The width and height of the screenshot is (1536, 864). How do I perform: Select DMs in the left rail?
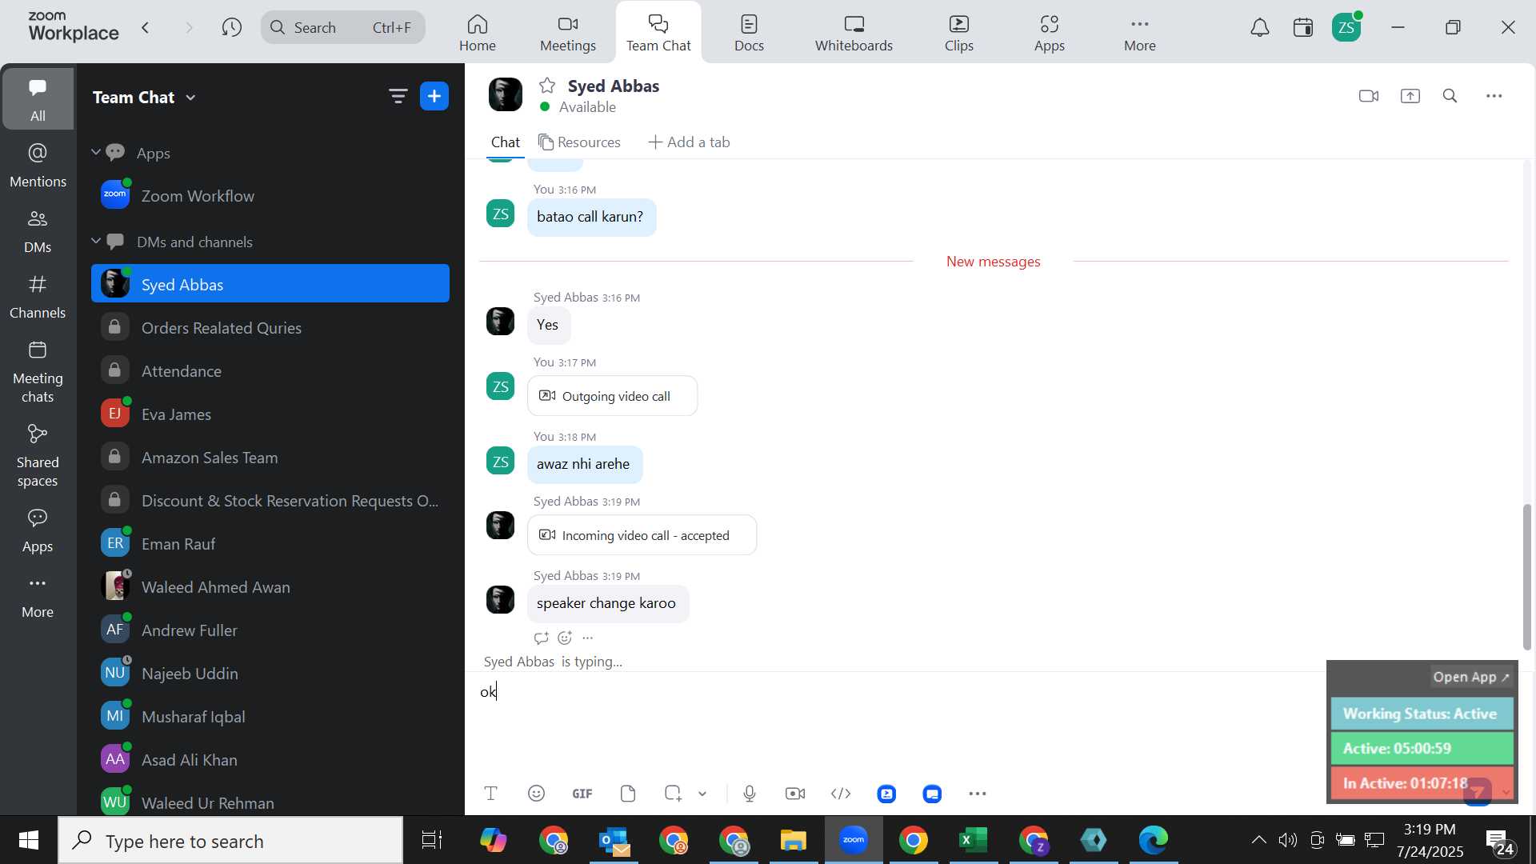pos(38,231)
